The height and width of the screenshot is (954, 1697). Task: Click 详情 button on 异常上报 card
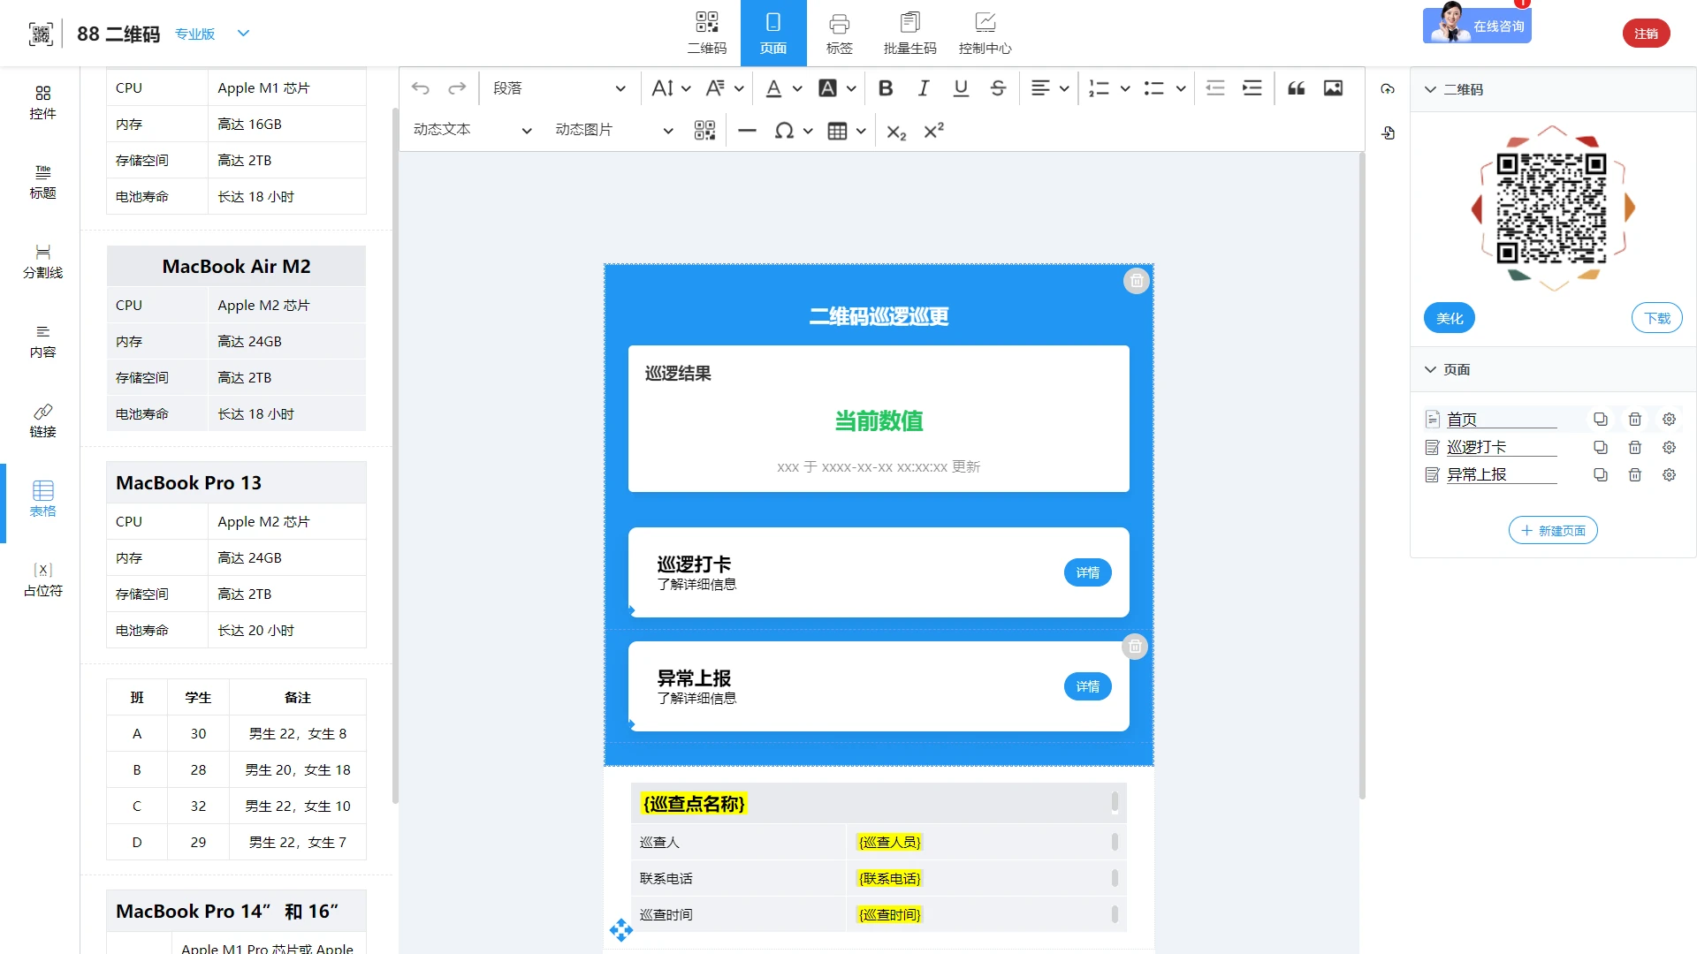pyautogui.click(x=1088, y=686)
